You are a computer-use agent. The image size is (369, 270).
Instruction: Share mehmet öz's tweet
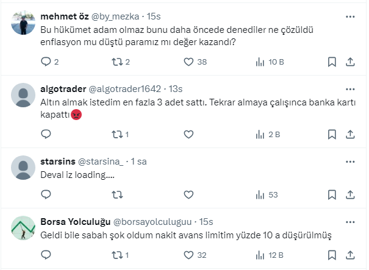click(350, 62)
